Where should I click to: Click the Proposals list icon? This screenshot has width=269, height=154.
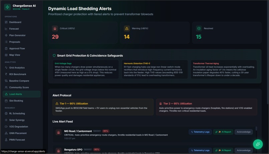6,42
